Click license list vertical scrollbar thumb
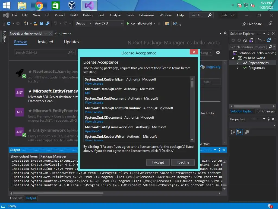This screenshot has height=209, width=278. click(x=192, y=84)
